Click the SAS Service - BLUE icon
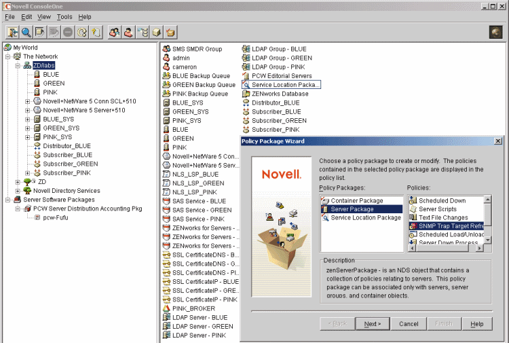The width and height of the screenshot is (509, 343). point(166,201)
